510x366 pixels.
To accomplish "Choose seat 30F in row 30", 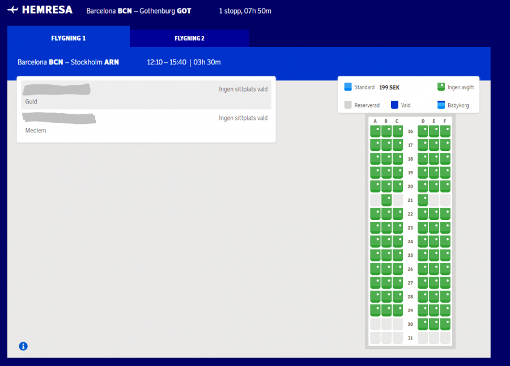I will pyautogui.click(x=445, y=324).
